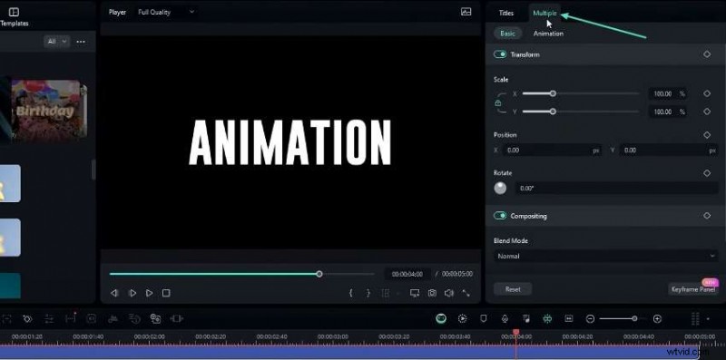Open the All filter dropdown
Viewport: 726px width, 360px height.
57,42
